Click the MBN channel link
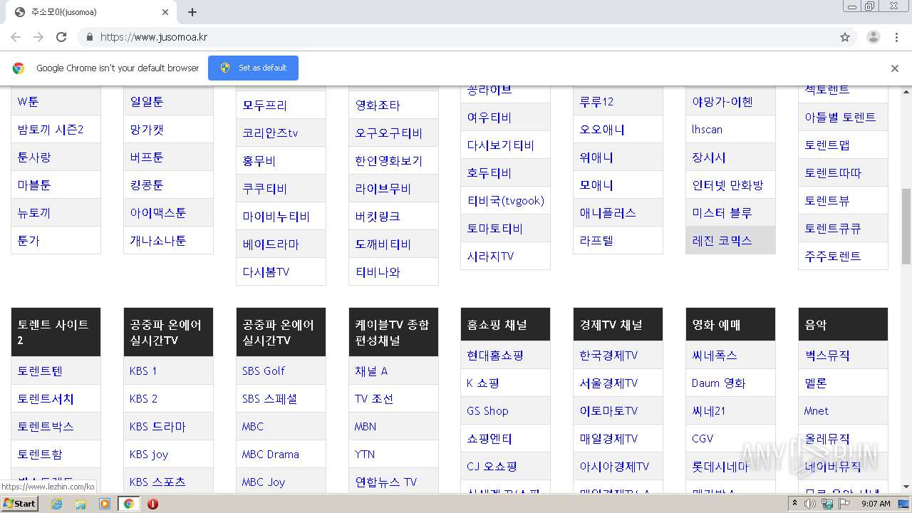Viewport: 912px width, 513px height. 366,426
